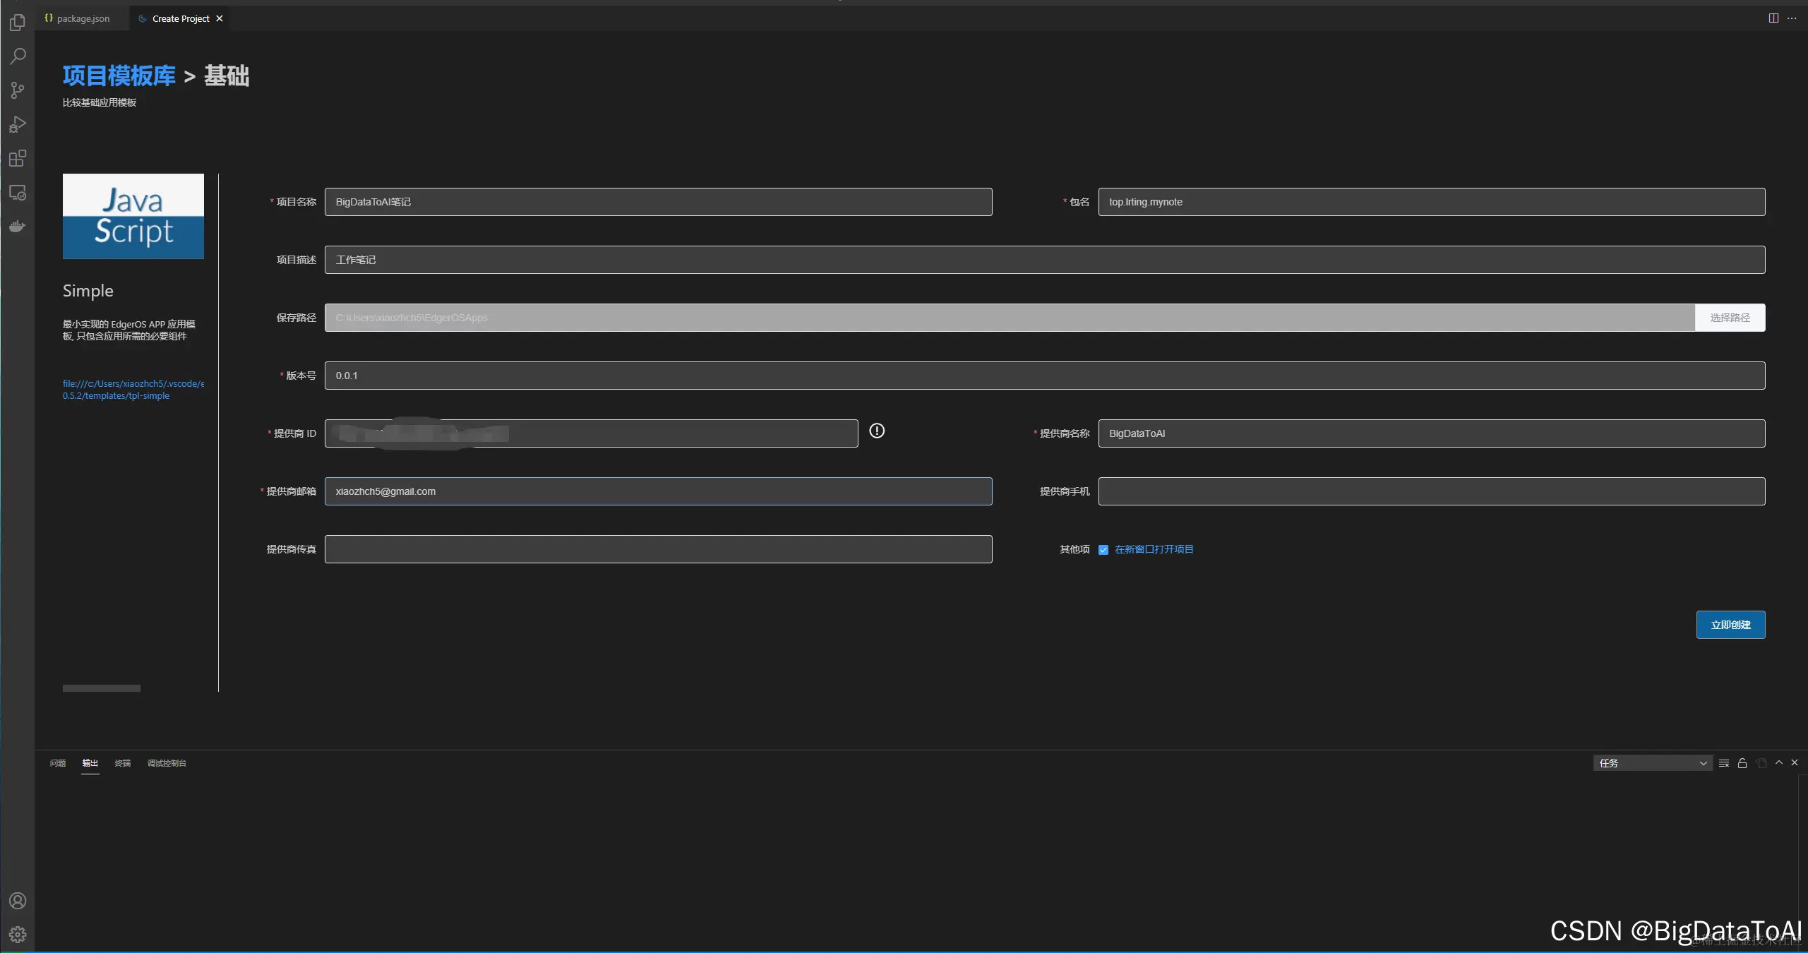Click the 选择路径 button
This screenshot has height=953, width=1808.
click(1730, 318)
